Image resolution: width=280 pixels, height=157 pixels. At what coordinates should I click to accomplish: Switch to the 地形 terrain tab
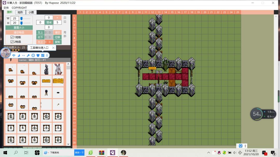(x=20, y=12)
